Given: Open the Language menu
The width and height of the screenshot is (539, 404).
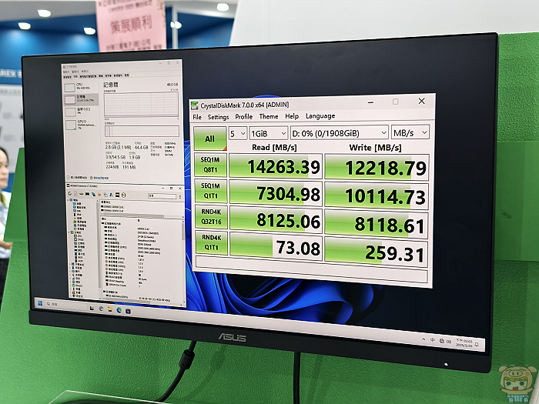Looking at the screenshot, I should [320, 116].
